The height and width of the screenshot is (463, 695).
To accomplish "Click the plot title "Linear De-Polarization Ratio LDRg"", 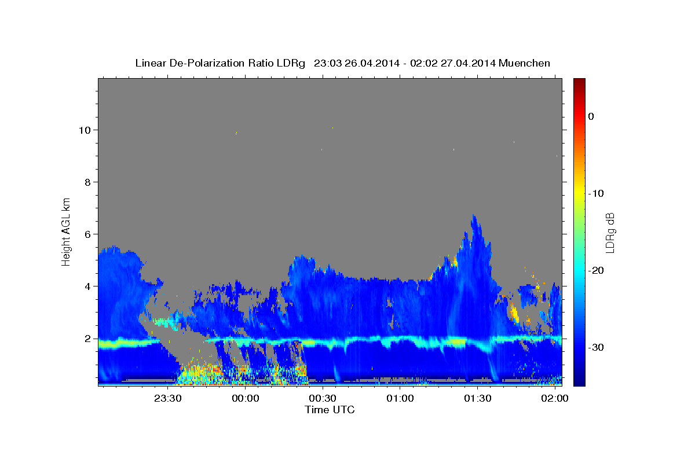I will tap(220, 63).
